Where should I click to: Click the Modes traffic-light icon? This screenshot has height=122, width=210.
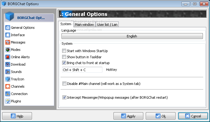[x=8, y=50]
